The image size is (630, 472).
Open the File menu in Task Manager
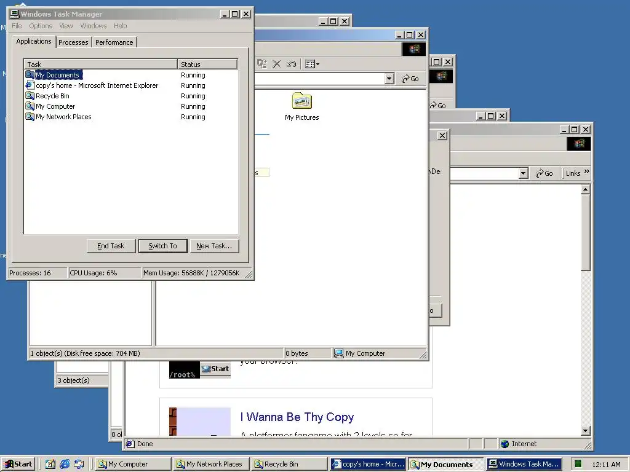click(17, 26)
